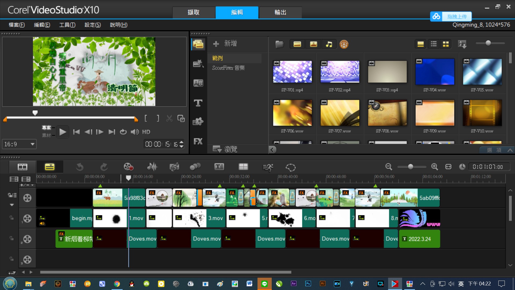Toggle HD preview mode

click(146, 132)
